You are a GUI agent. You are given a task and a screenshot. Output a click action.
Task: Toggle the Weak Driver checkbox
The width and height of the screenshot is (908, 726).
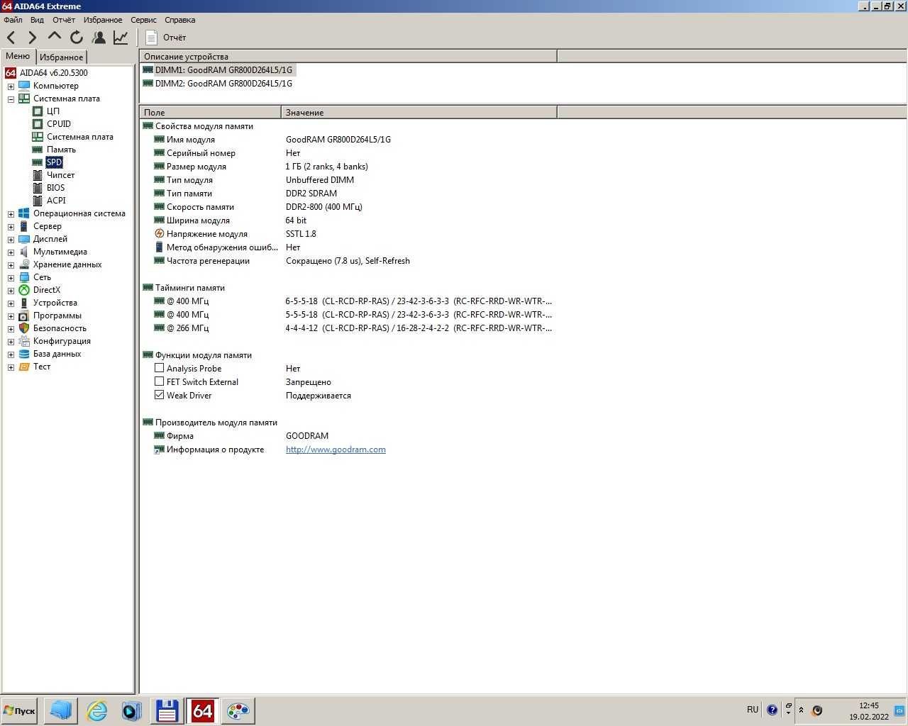(x=159, y=395)
